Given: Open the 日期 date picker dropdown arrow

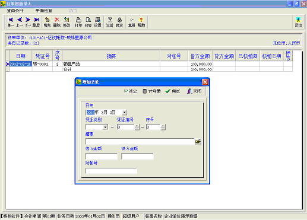Looking at the screenshot, I should tap(124, 113).
